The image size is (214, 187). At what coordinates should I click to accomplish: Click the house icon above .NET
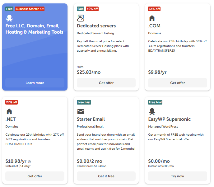(9, 111)
